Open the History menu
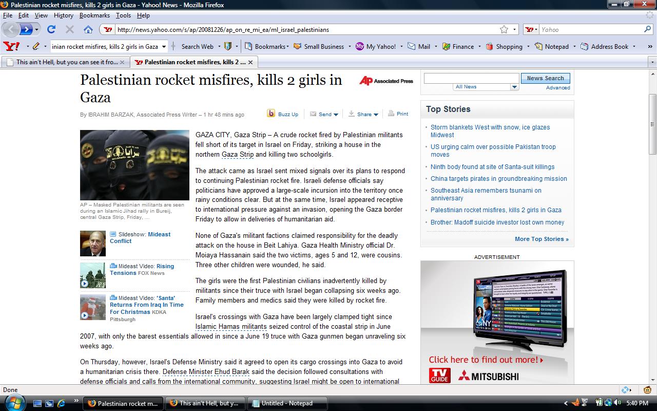The width and height of the screenshot is (657, 411). click(63, 15)
